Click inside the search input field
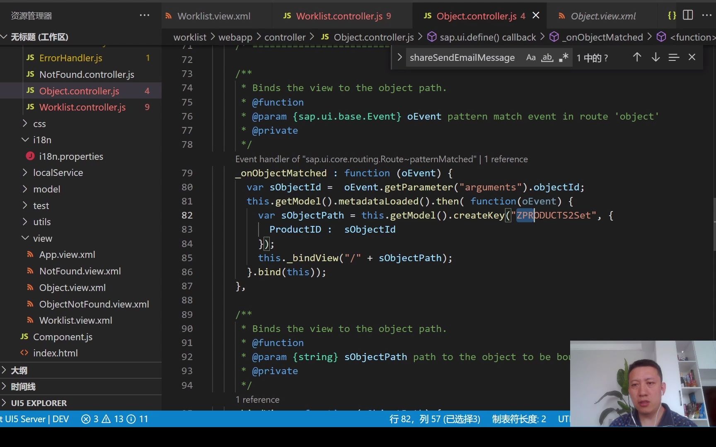This screenshot has height=447, width=716. (462, 58)
